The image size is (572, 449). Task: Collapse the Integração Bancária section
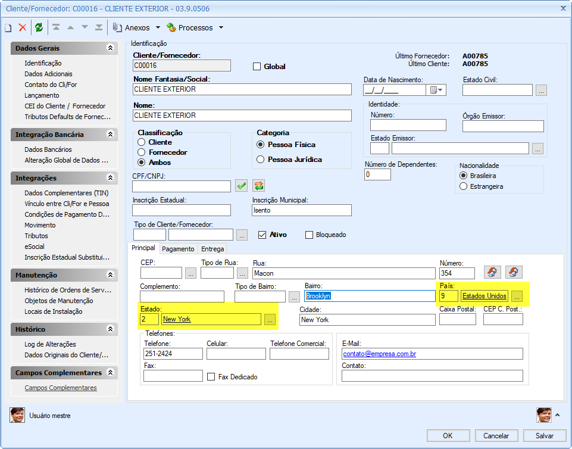(110, 135)
